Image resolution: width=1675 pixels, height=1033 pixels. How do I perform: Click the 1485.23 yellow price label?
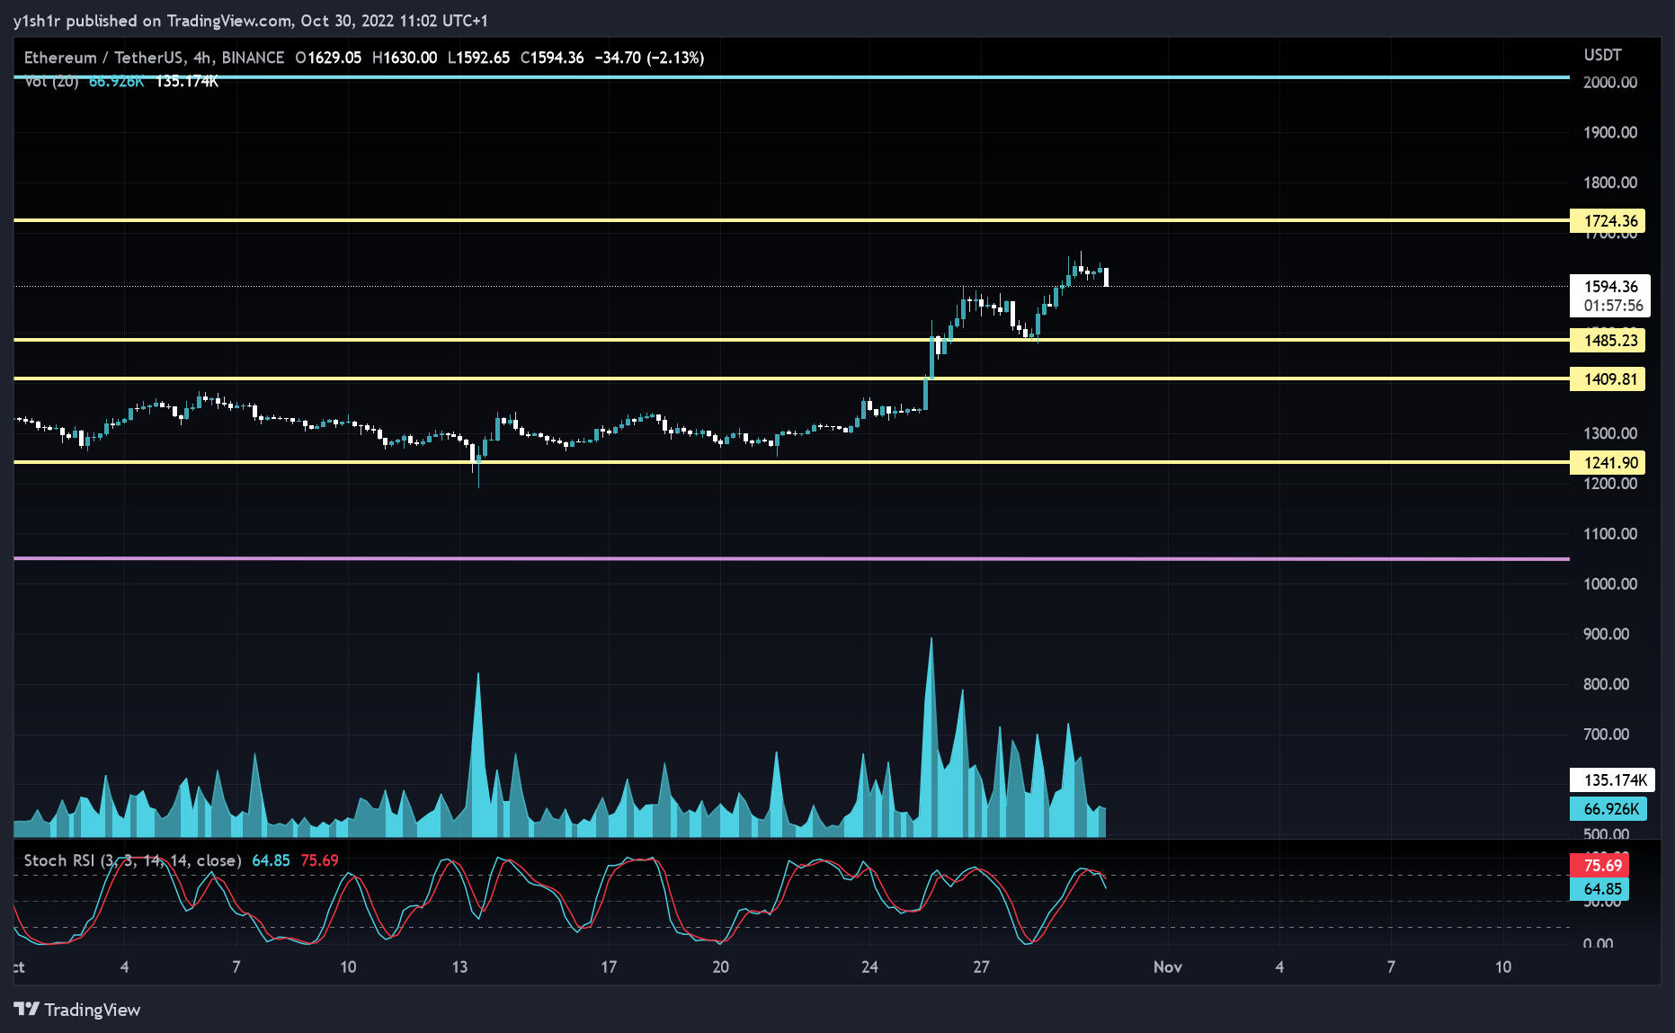point(1608,340)
